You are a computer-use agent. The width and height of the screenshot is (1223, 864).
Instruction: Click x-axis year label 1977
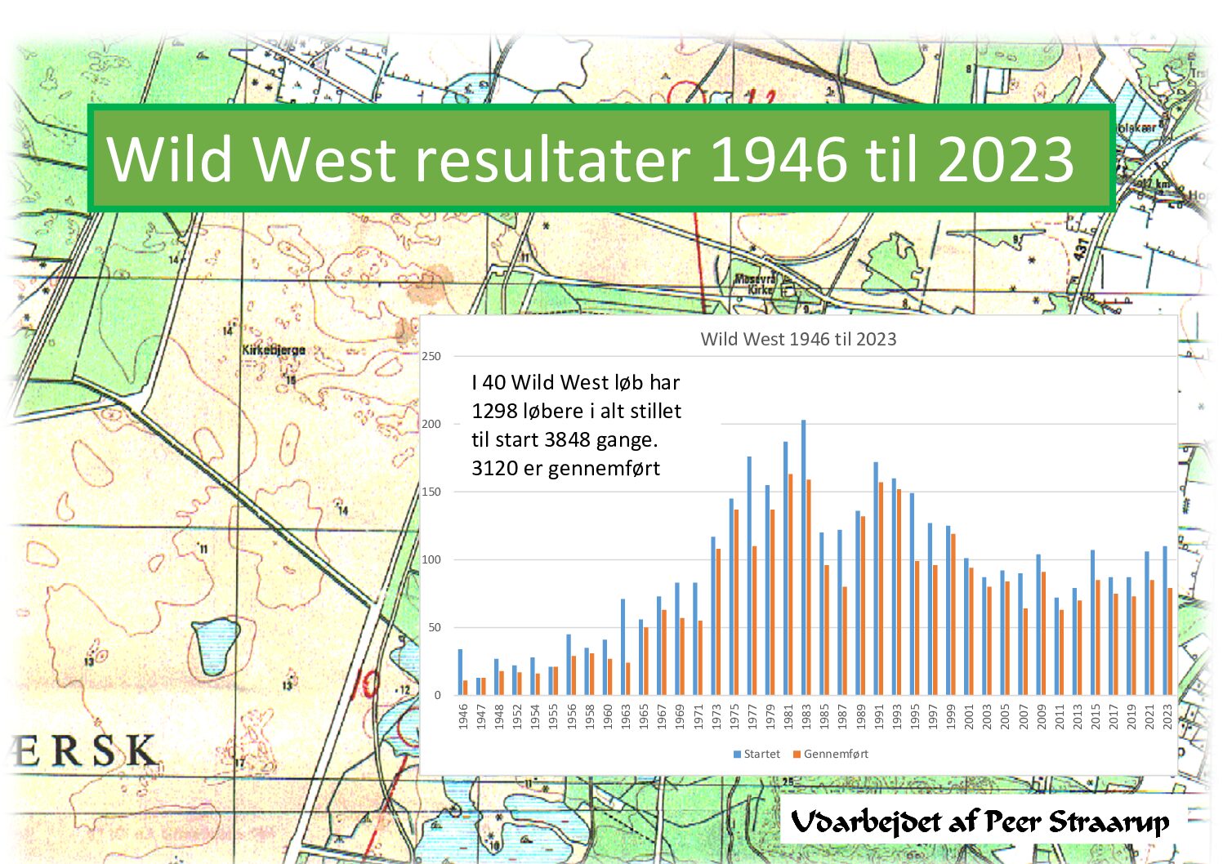[x=752, y=716]
